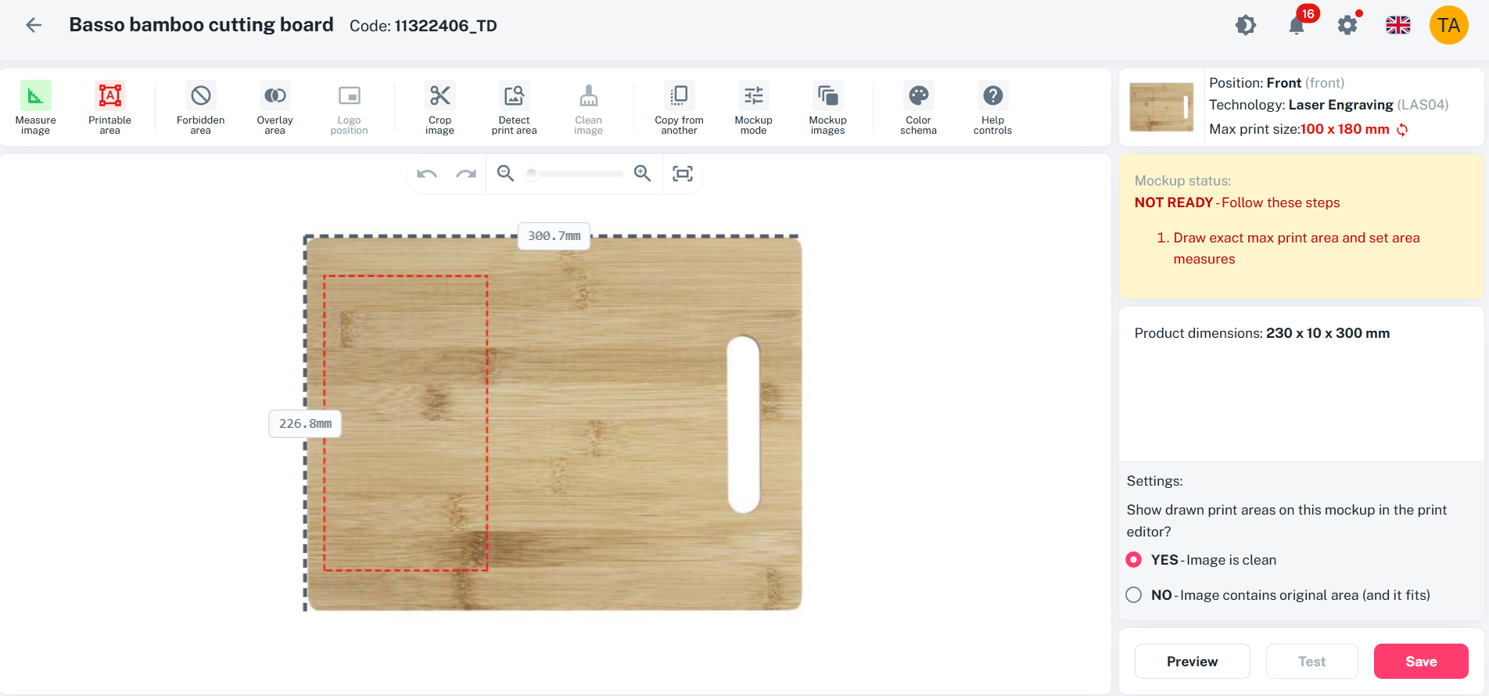Switch on Mockup mode

(x=753, y=108)
